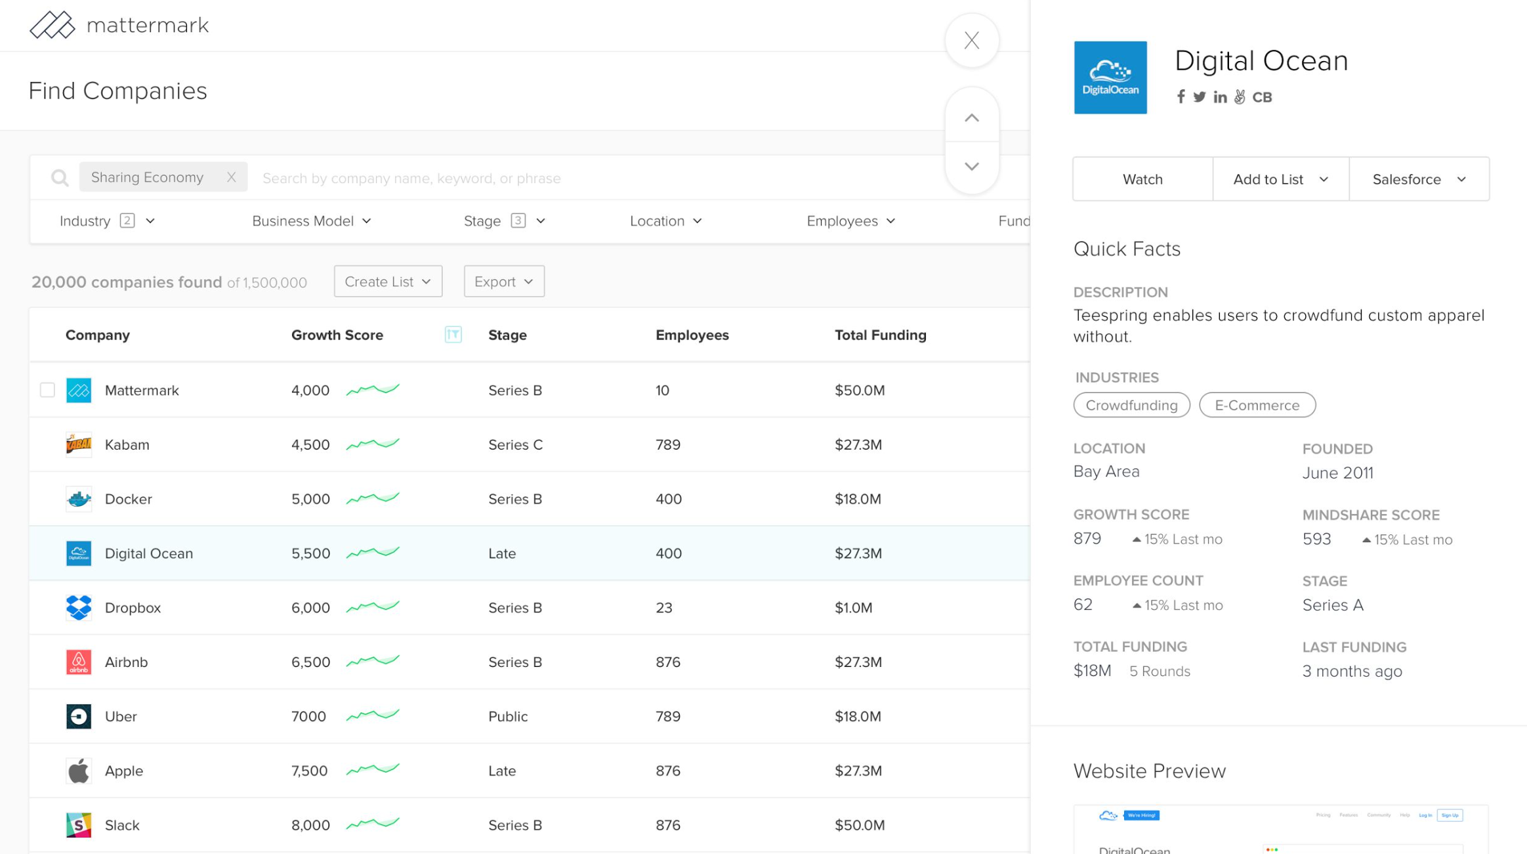Open Digital Ocean Facebook profile icon
Screen dimensions: 1527x854
(1181, 96)
